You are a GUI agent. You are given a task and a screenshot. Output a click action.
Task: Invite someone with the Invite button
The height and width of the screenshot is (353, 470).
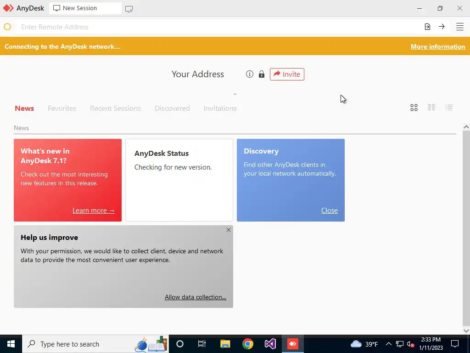pos(287,74)
